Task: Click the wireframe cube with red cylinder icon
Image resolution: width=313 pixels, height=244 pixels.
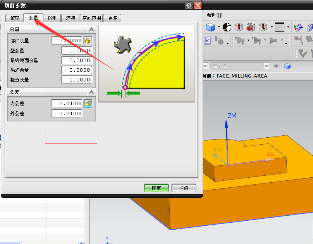Action: coord(239,27)
